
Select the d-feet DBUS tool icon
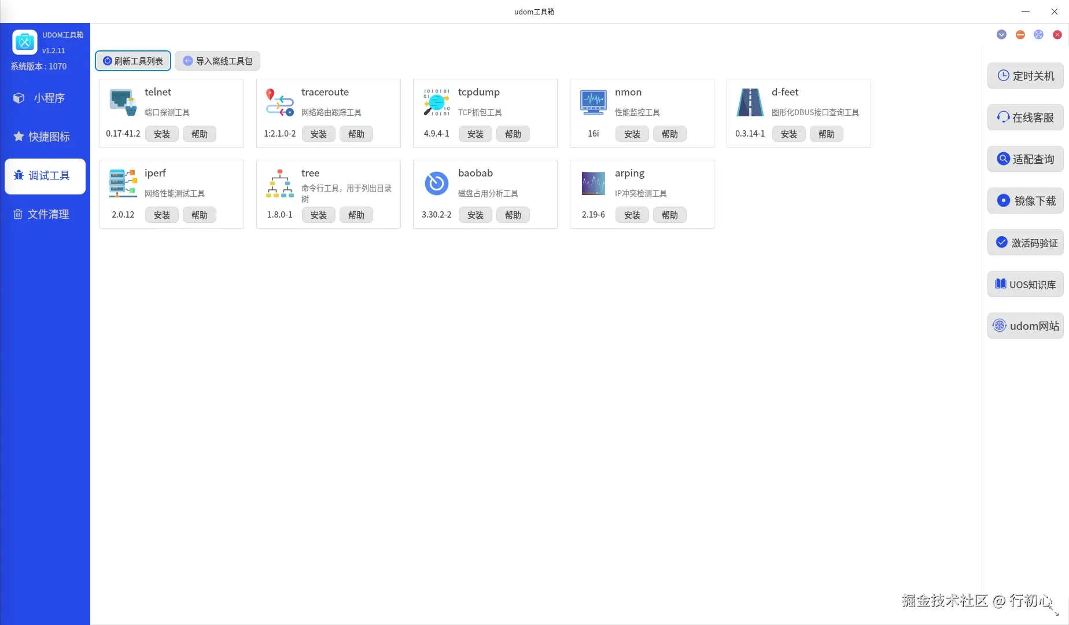click(749, 102)
